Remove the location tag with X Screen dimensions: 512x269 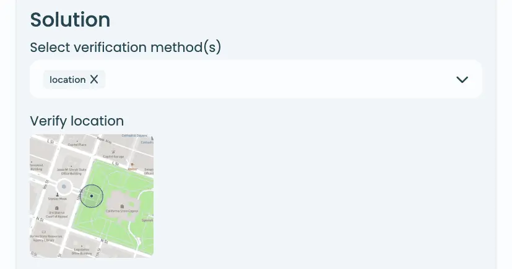94,79
